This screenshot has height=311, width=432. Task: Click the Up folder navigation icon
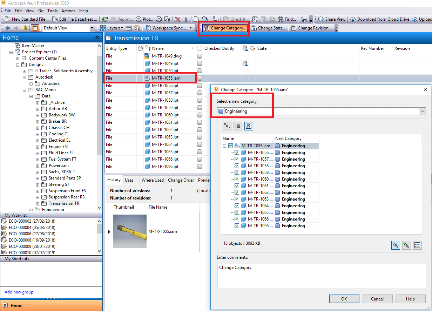24,28
